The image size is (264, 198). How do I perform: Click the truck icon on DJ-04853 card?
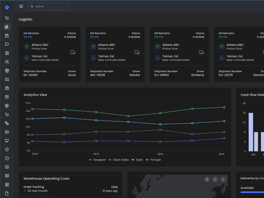201,52
